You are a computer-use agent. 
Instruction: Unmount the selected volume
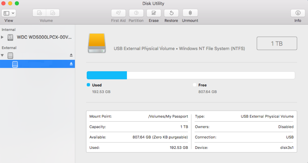coord(190,13)
